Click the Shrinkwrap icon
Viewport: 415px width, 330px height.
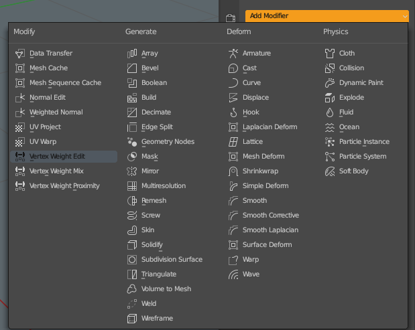click(x=233, y=171)
